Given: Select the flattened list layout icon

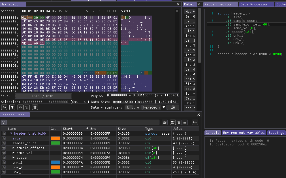Looking at the screenshot, I should [185, 122].
